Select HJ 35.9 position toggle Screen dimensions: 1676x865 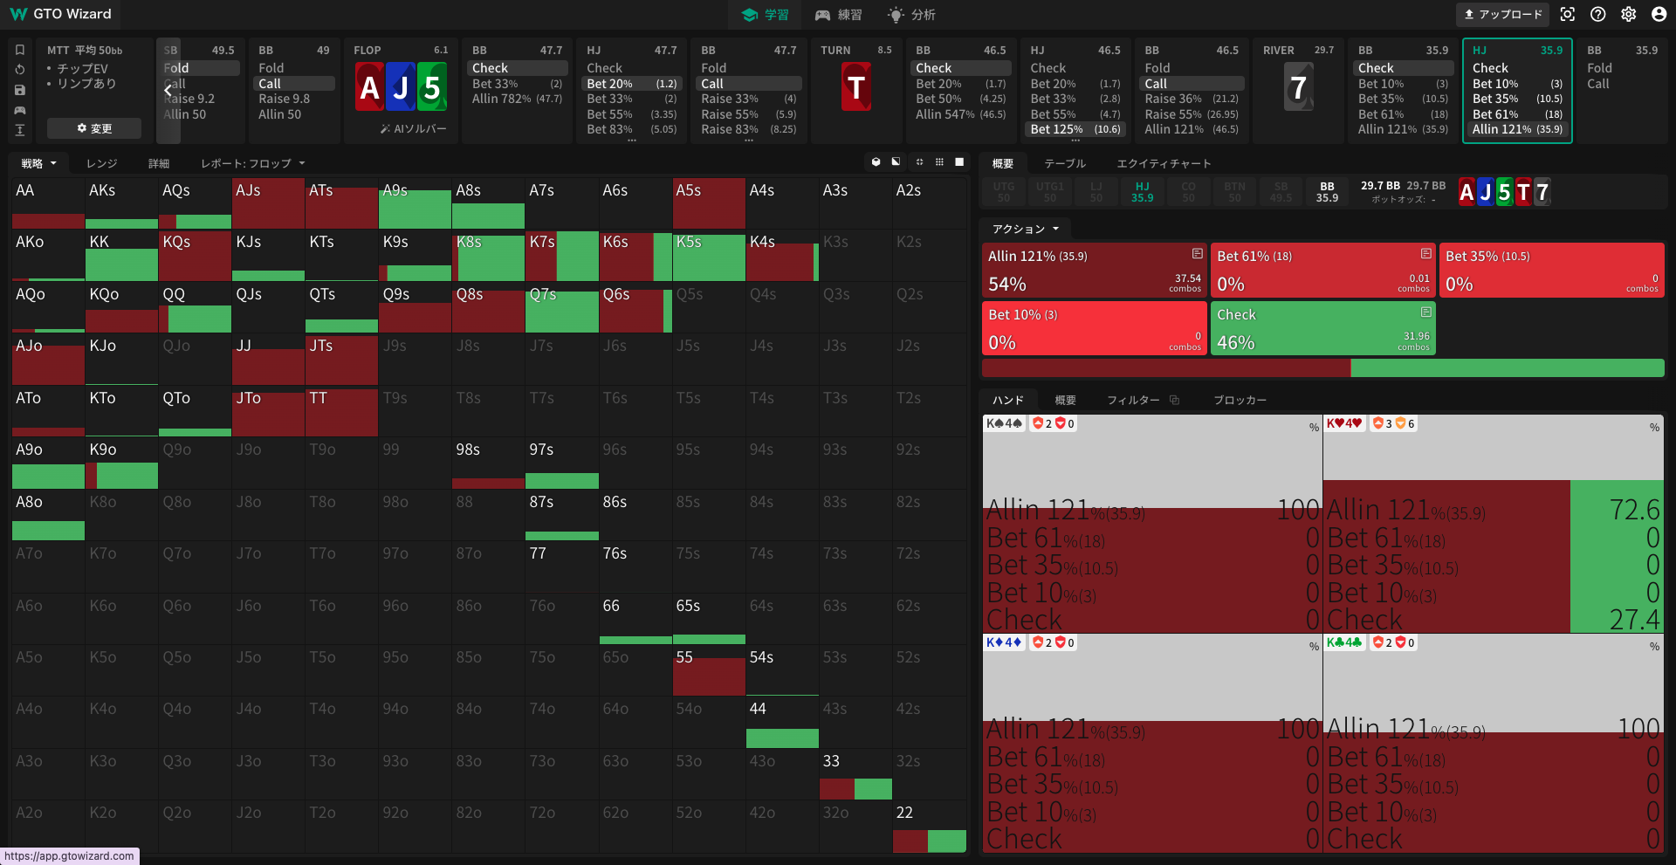pyautogui.click(x=1142, y=192)
